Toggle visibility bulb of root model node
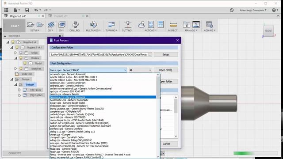The height and width of the screenshot is (159, 283). click(x=13, y=42)
